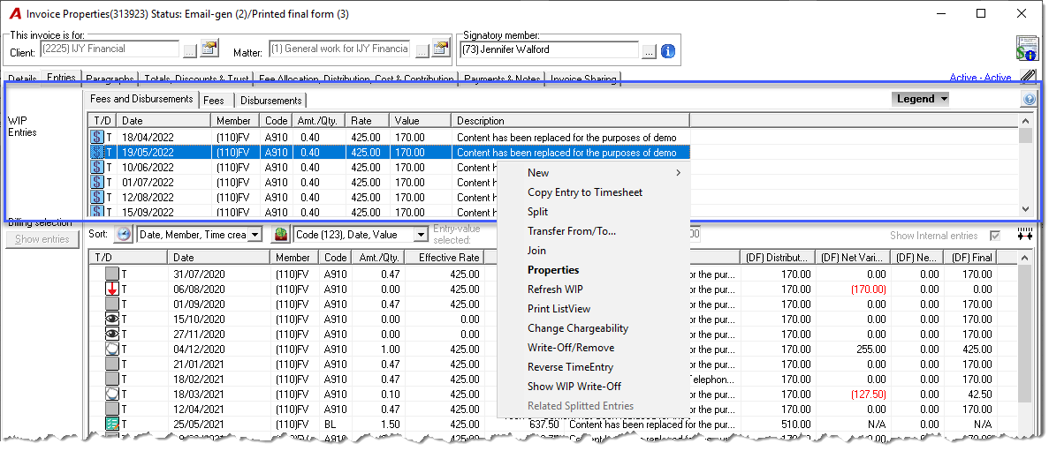The image size is (1049, 451).
Task: Click the eye icon on the 27/11/2020 row
Action: (112, 334)
